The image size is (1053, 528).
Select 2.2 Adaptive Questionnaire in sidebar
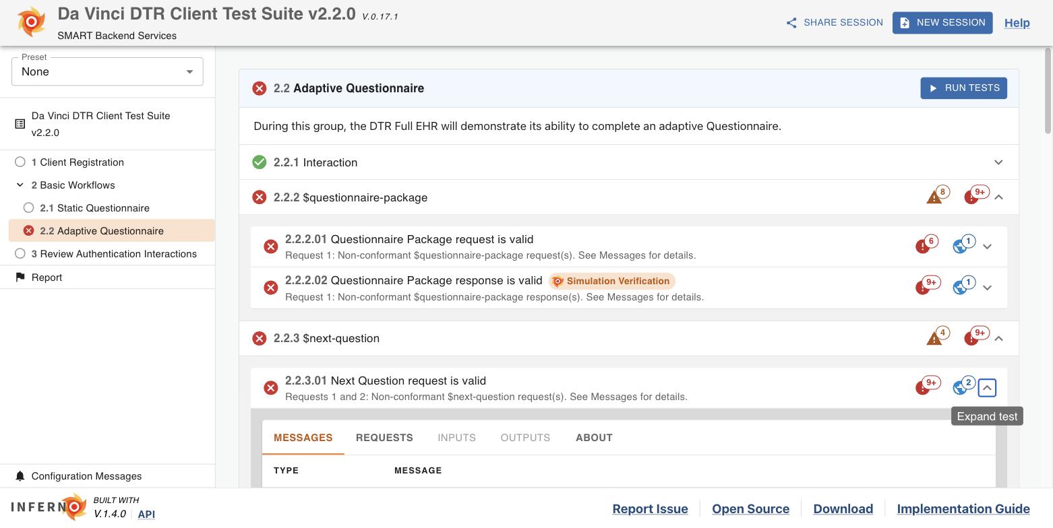112,231
